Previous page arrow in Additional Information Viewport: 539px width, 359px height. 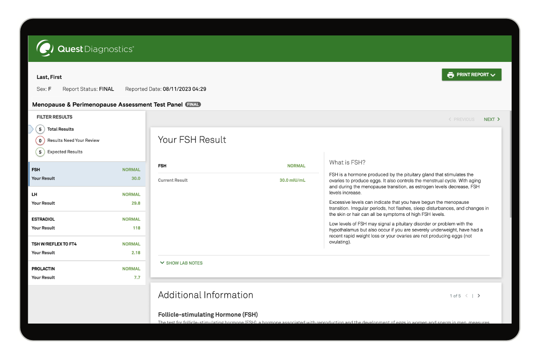point(467,296)
